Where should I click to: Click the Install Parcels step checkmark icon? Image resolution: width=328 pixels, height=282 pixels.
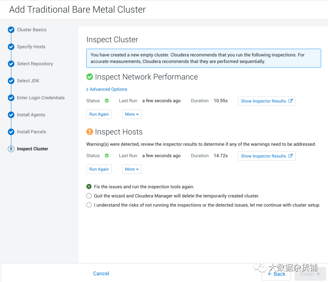coord(11,132)
